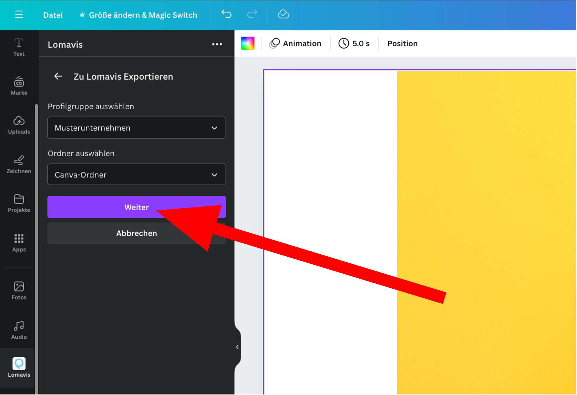Click the undo arrow icon

point(226,14)
